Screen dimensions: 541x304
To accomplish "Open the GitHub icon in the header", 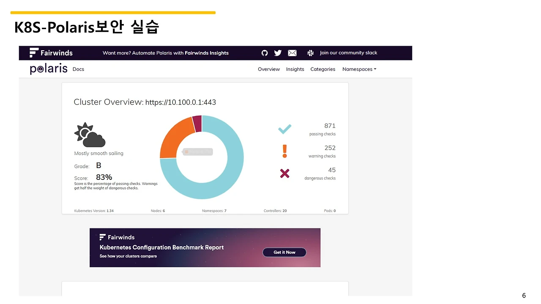I will pos(265,53).
